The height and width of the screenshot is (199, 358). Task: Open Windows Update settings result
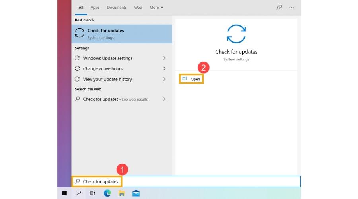click(x=122, y=58)
